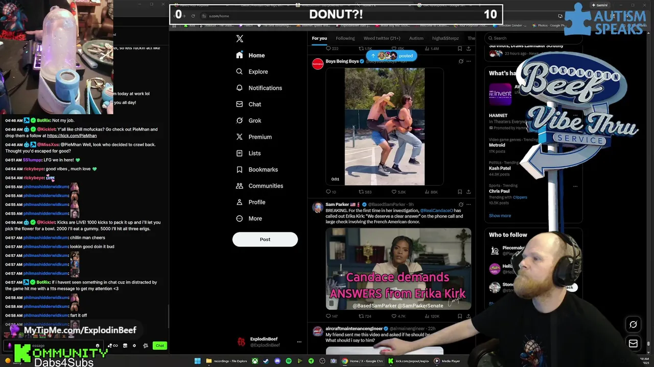Open the Sam Parker profile avatar
654x367 pixels.
pos(318,207)
